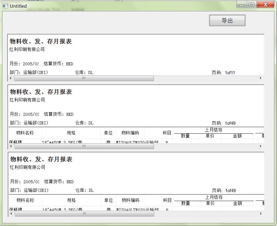The image size is (277, 226).
Task: Click the 单位 column header in third panel
Action: tap(109, 200)
